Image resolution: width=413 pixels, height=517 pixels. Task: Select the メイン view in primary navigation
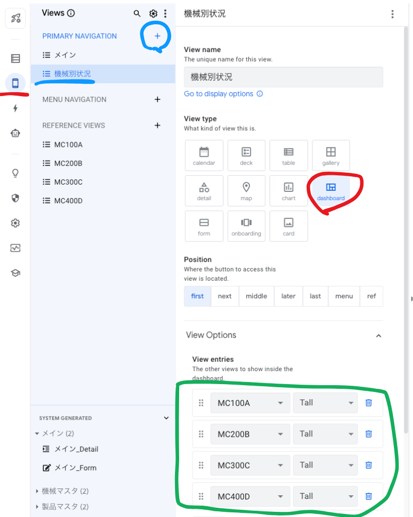point(65,55)
